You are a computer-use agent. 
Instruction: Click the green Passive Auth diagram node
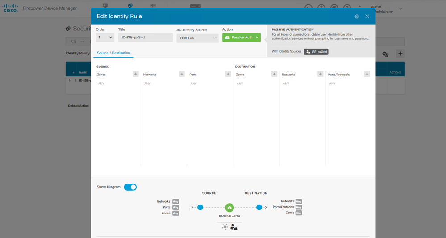pyautogui.click(x=229, y=208)
